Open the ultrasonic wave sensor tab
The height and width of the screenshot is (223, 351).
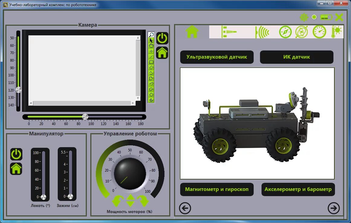pos(262,32)
